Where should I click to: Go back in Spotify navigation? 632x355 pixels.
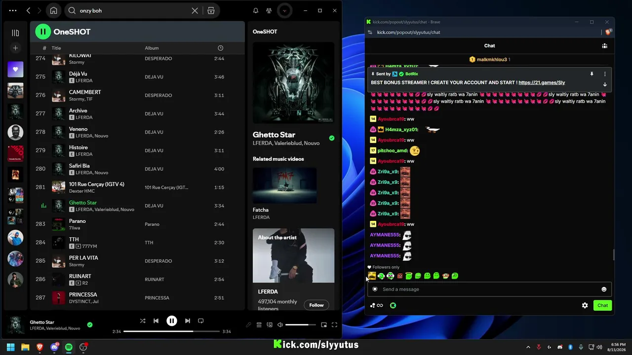(x=28, y=10)
